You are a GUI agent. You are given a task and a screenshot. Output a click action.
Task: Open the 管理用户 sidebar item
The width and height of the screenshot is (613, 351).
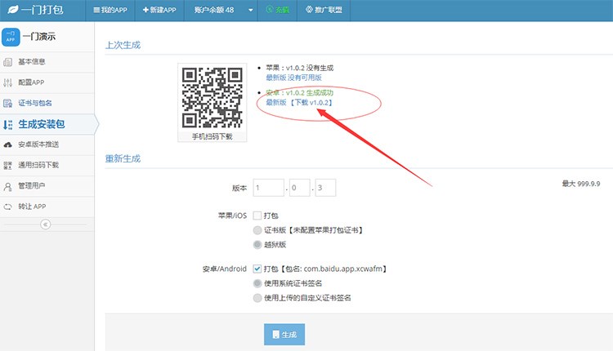pyautogui.click(x=47, y=186)
